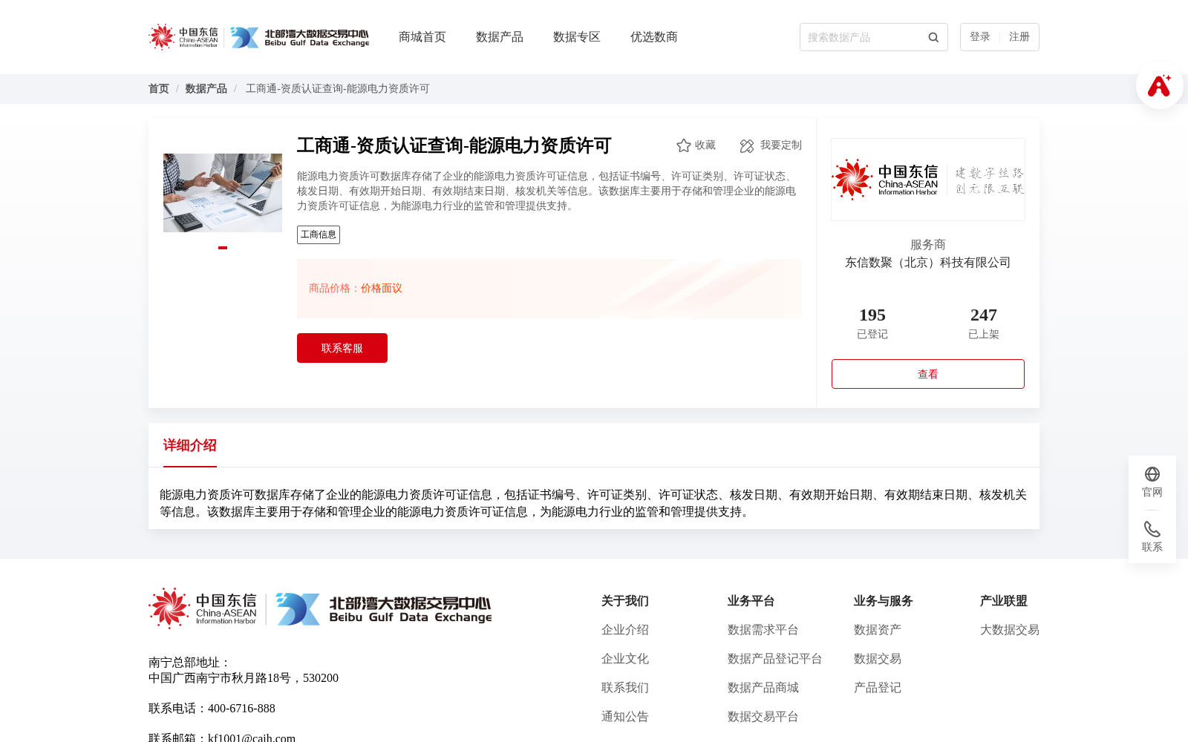Click the 查看 provider button
Screen dimensions: 1188x742
tap(928, 374)
